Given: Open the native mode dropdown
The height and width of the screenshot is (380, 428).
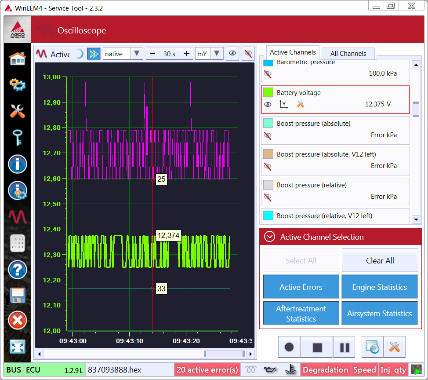Looking at the screenshot, I should point(137,54).
